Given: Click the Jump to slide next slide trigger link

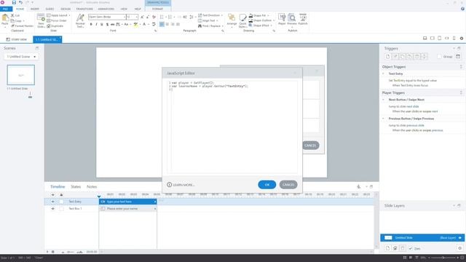Looking at the screenshot, I should tap(403, 106).
